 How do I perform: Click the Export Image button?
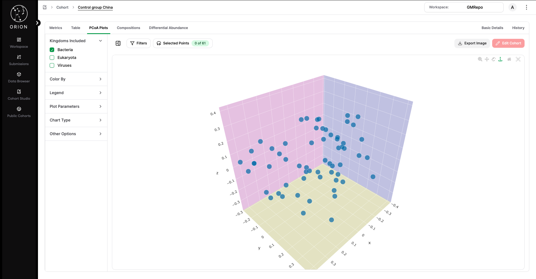pos(472,43)
